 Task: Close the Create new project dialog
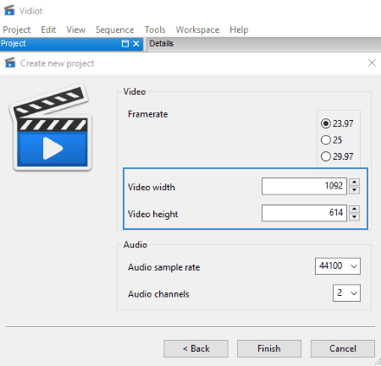(x=372, y=63)
